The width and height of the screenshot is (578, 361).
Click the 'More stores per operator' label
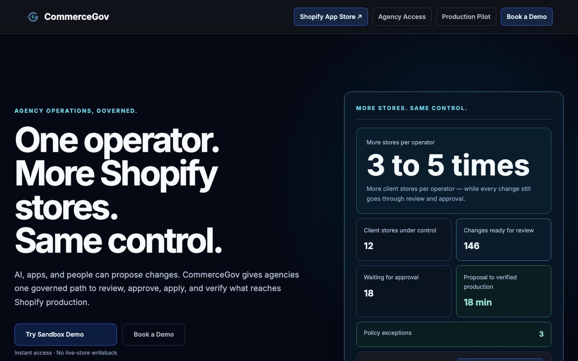tap(400, 142)
